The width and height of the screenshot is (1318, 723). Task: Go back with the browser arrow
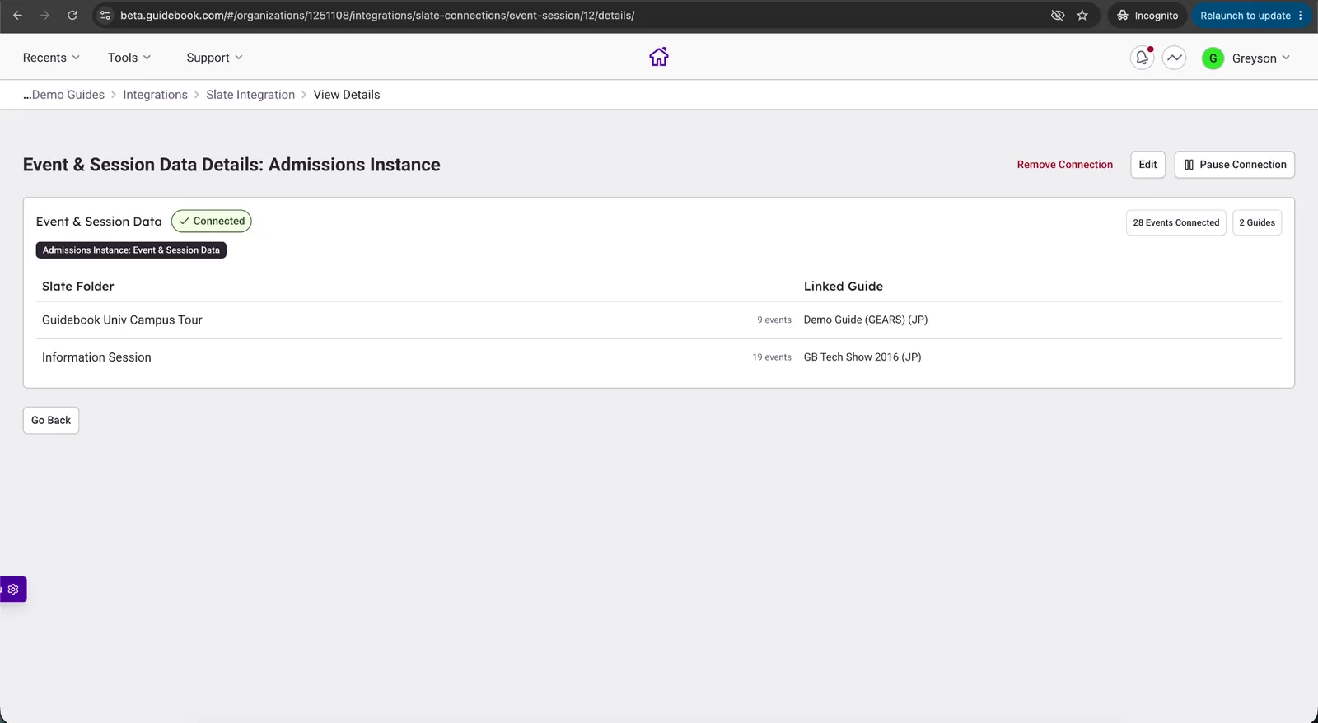click(x=17, y=16)
